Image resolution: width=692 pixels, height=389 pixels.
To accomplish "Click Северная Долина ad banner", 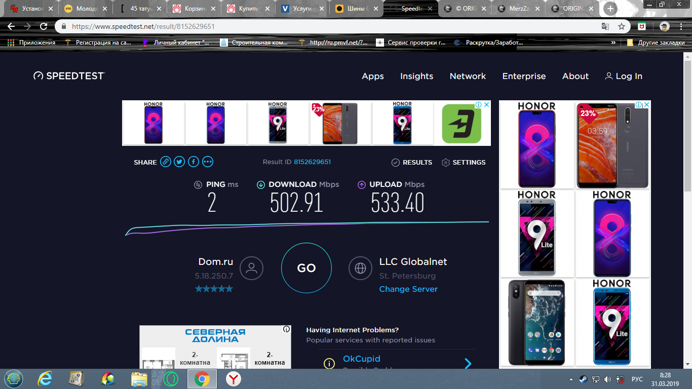I will pyautogui.click(x=215, y=347).
